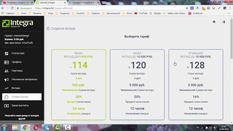The image size is (233, 131).
Task: Open the Кошельки bookmarks folder
Action: tap(63, 13)
